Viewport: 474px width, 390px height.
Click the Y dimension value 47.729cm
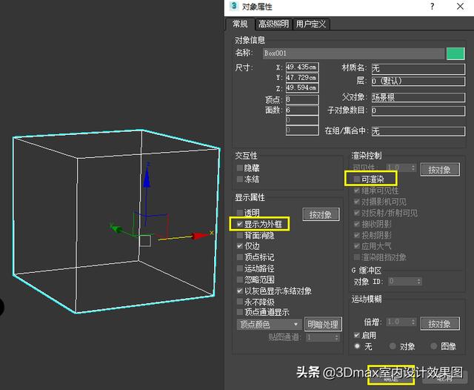pyautogui.click(x=302, y=78)
